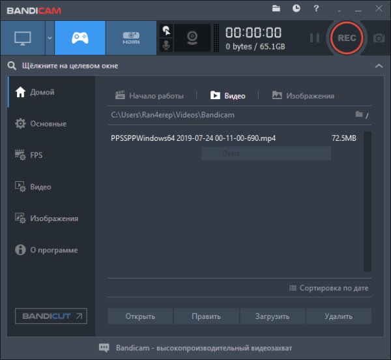Open О программе in sidebar

click(51, 250)
